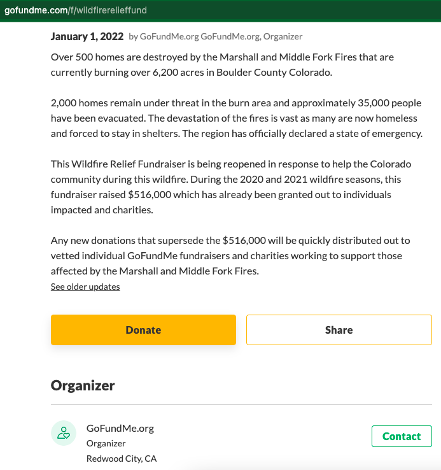Click the paragraph about 500 homes destroyed
The height and width of the screenshot is (470, 441).
pyautogui.click(x=222, y=64)
